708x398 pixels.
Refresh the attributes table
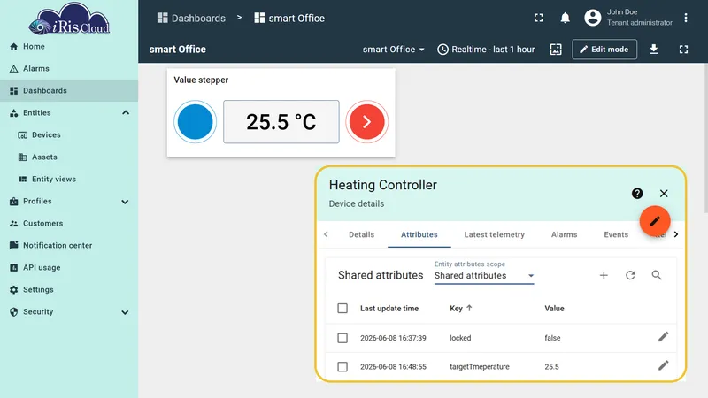[630, 275]
